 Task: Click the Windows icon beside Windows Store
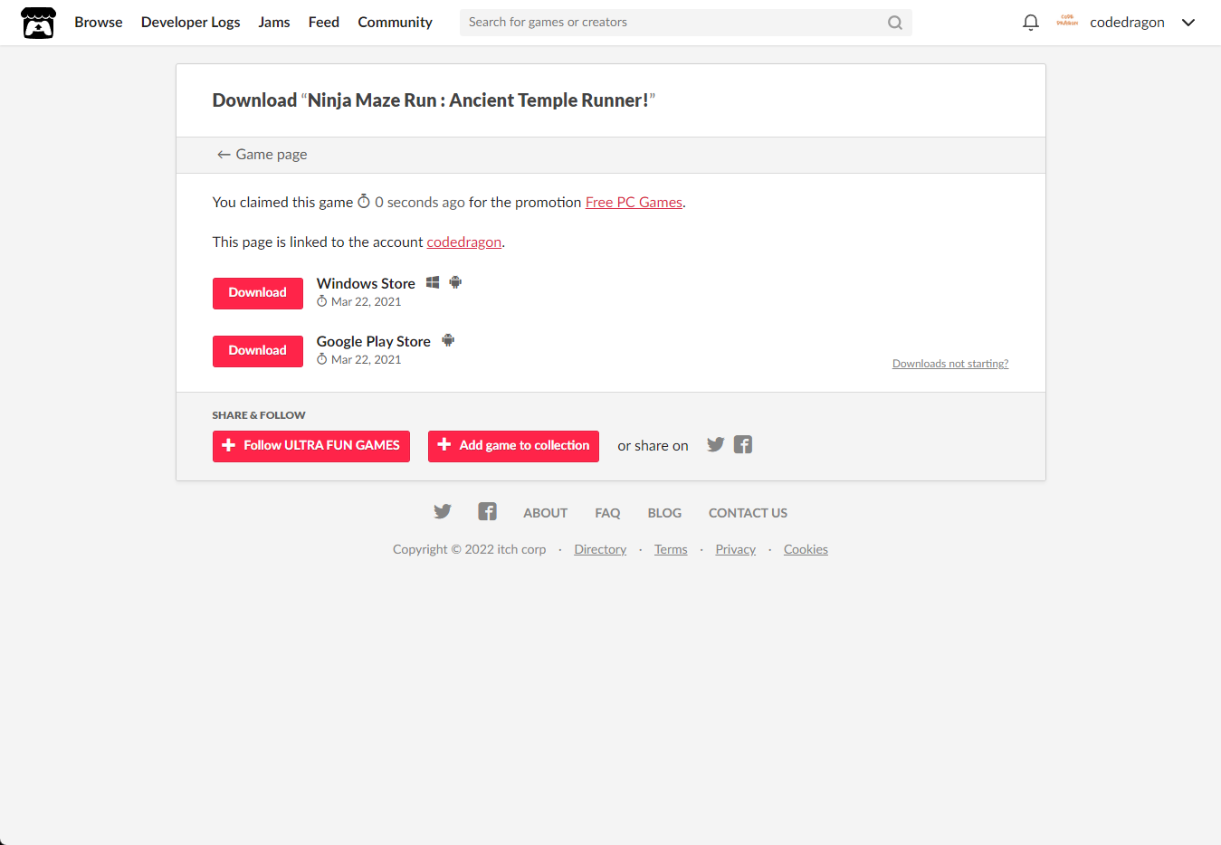[433, 282]
